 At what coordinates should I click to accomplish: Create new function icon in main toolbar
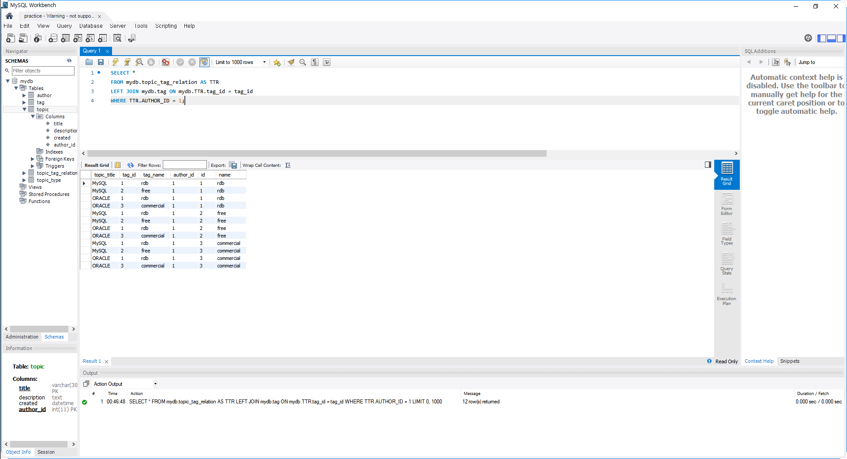102,38
